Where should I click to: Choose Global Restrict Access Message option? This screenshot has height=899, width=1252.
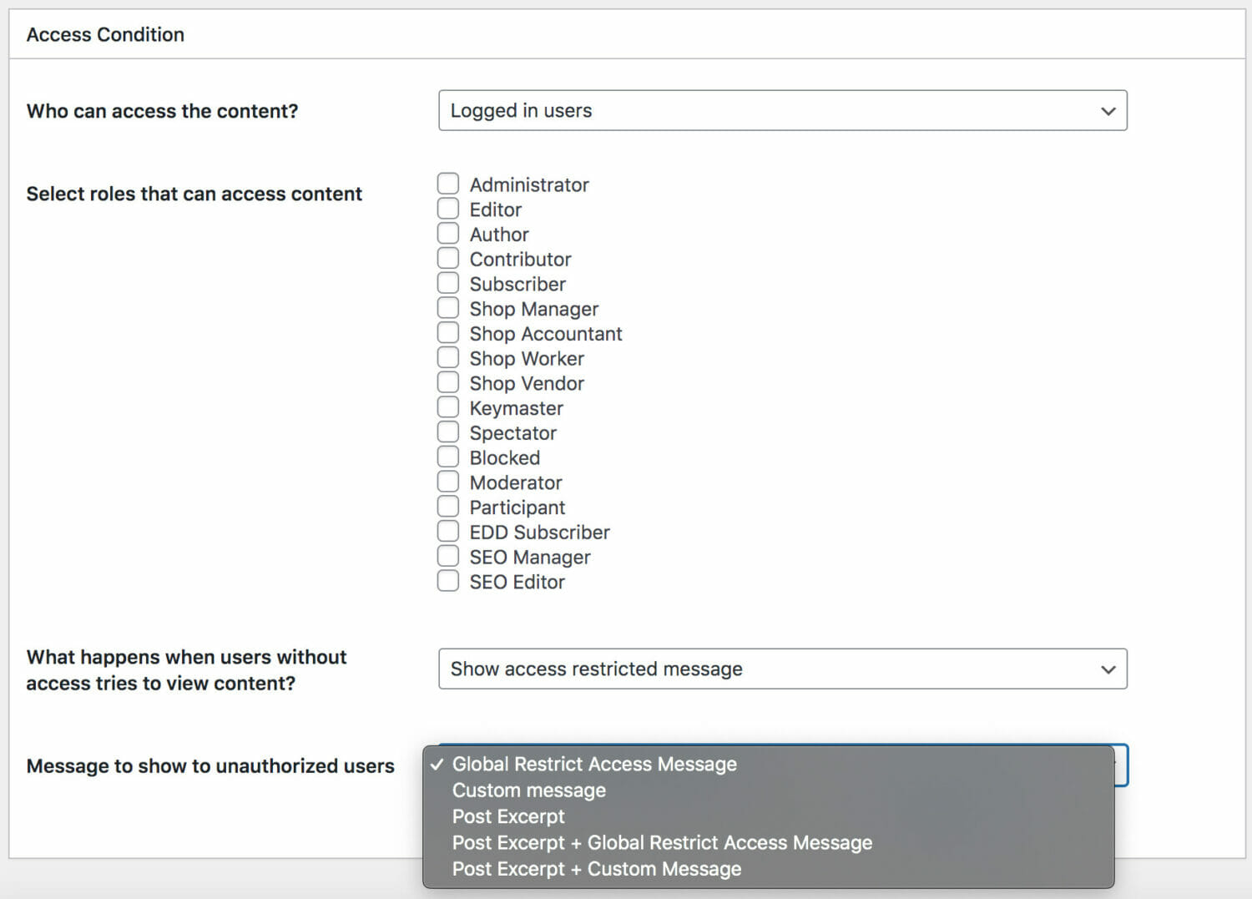tap(769, 764)
